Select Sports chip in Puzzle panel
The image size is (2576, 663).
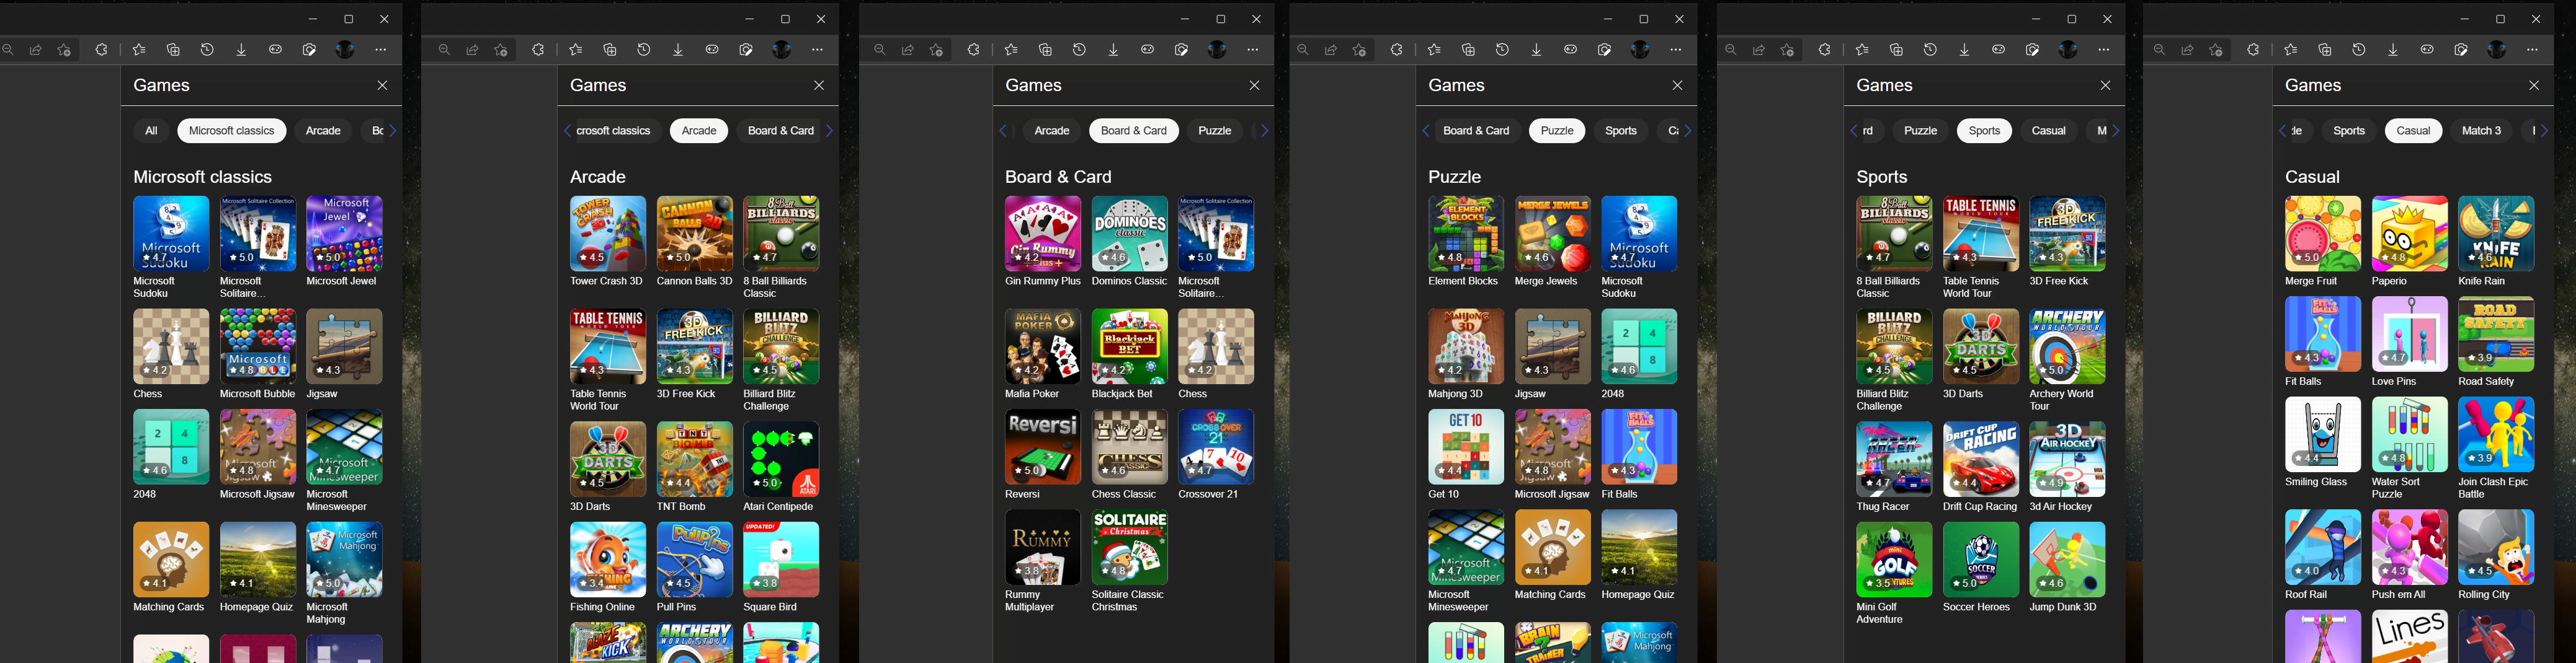point(1621,131)
